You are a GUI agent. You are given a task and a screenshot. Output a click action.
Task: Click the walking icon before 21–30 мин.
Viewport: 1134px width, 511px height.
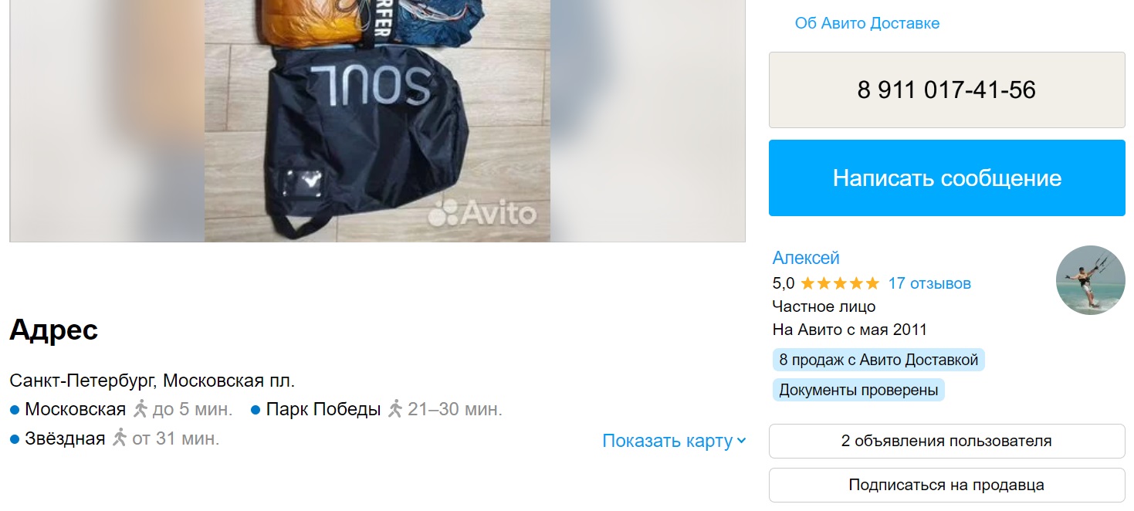point(395,409)
